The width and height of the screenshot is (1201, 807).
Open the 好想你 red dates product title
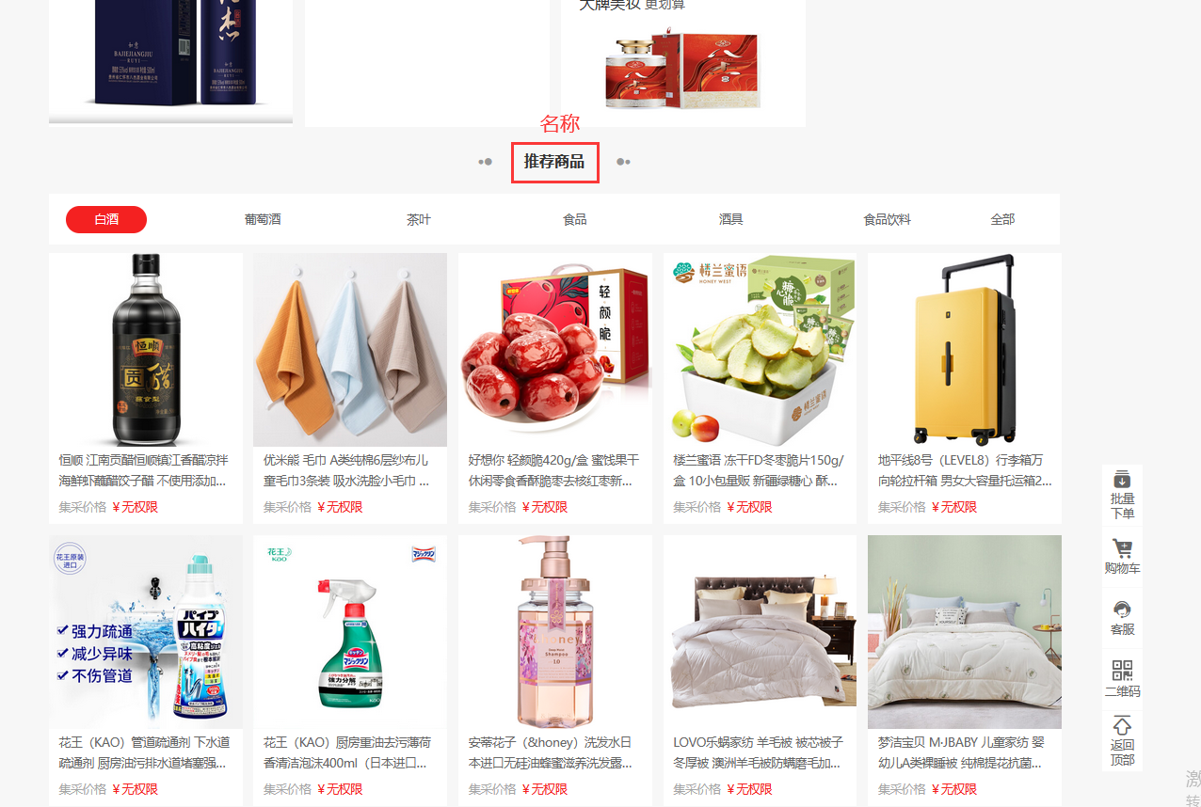coord(555,470)
